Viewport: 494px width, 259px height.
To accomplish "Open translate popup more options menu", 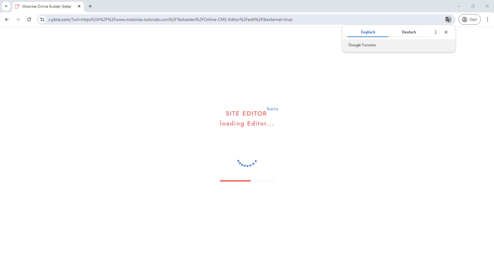I will click(436, 32).
